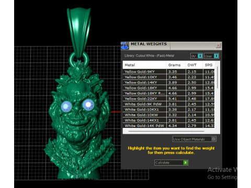
Task: Click the Library: Cutout White label
Action: (x=149, y=56)
